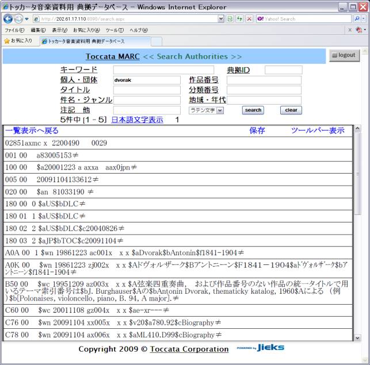Click the 個人・団体 field containing dvorak

tap(147, 80)
